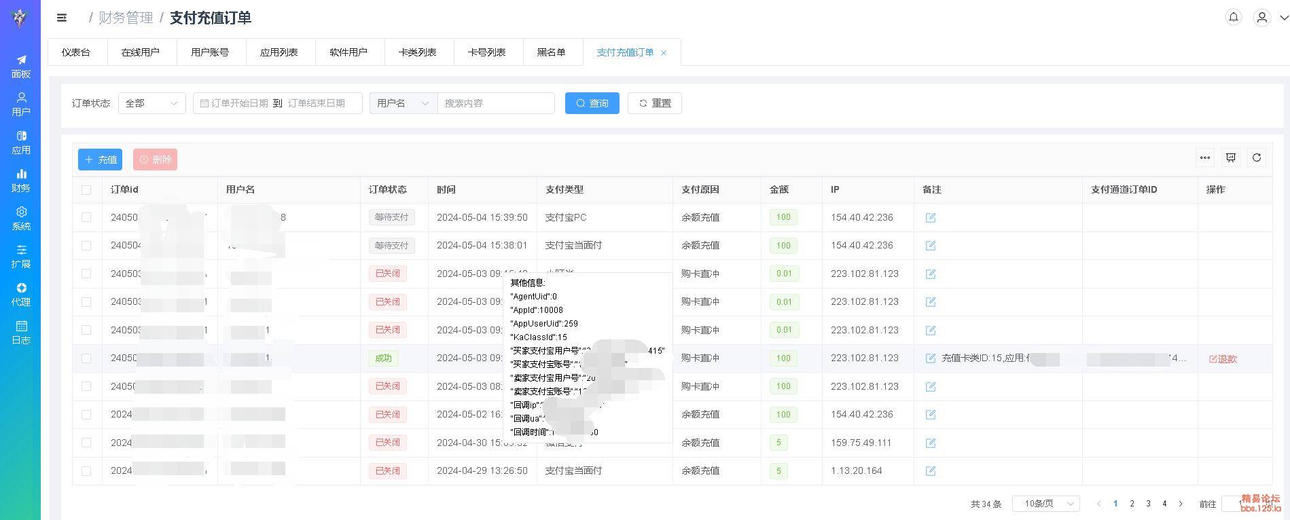Edit remark icon for first order row
1290x520 pixels.
pos(930,218)
